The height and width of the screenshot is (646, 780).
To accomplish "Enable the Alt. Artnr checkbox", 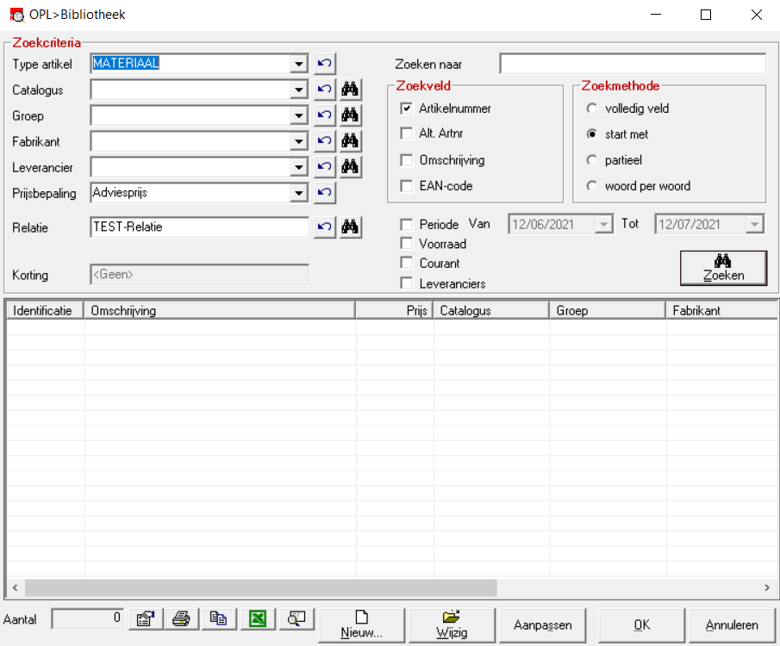I will point(407,134).
